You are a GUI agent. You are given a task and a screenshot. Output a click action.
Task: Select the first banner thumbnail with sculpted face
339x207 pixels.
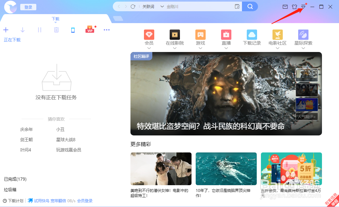pos(307,75)
